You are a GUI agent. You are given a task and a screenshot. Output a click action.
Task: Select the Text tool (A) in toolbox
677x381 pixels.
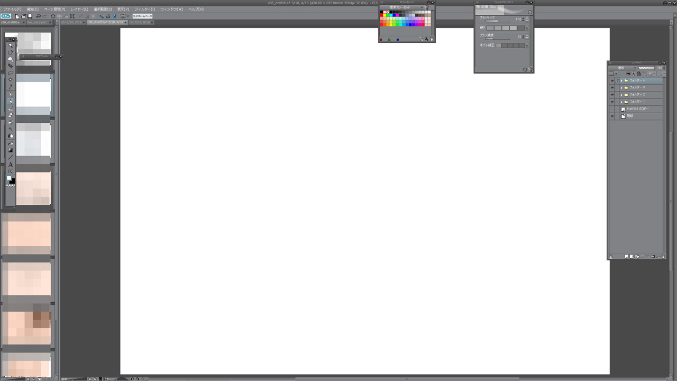pos(11,164)
